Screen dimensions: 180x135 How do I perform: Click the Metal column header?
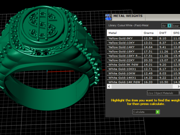[124, 33]
